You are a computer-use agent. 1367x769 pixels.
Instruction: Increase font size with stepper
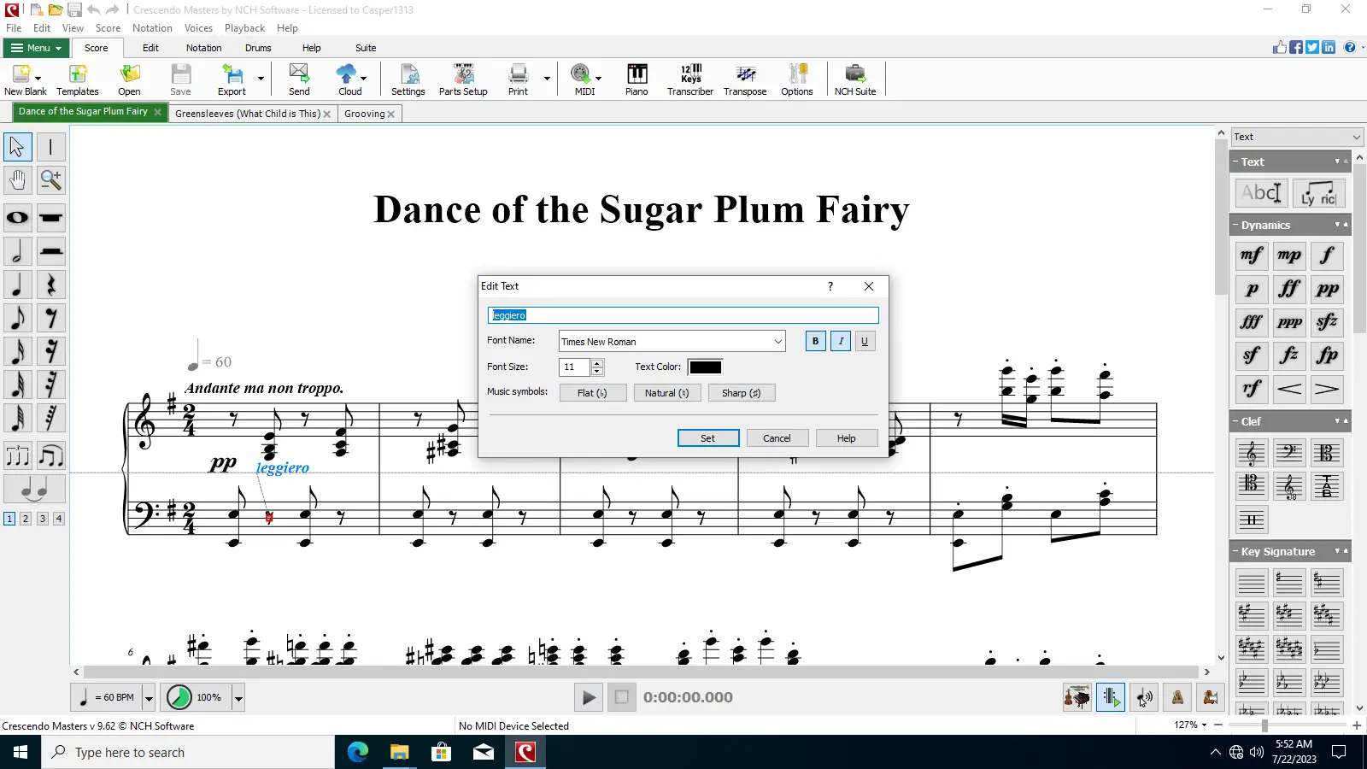click(x=597, y=363)
